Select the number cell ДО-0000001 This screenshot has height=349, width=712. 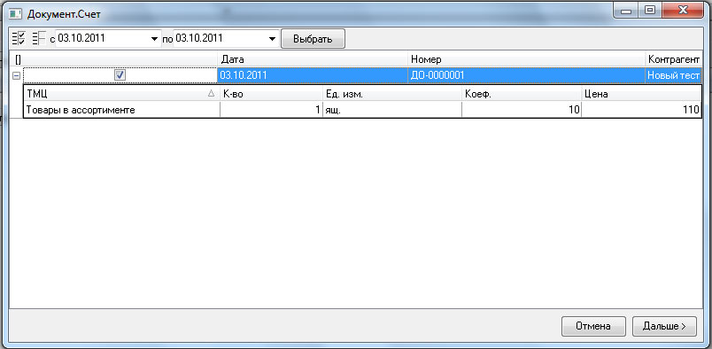click(526, 75)
